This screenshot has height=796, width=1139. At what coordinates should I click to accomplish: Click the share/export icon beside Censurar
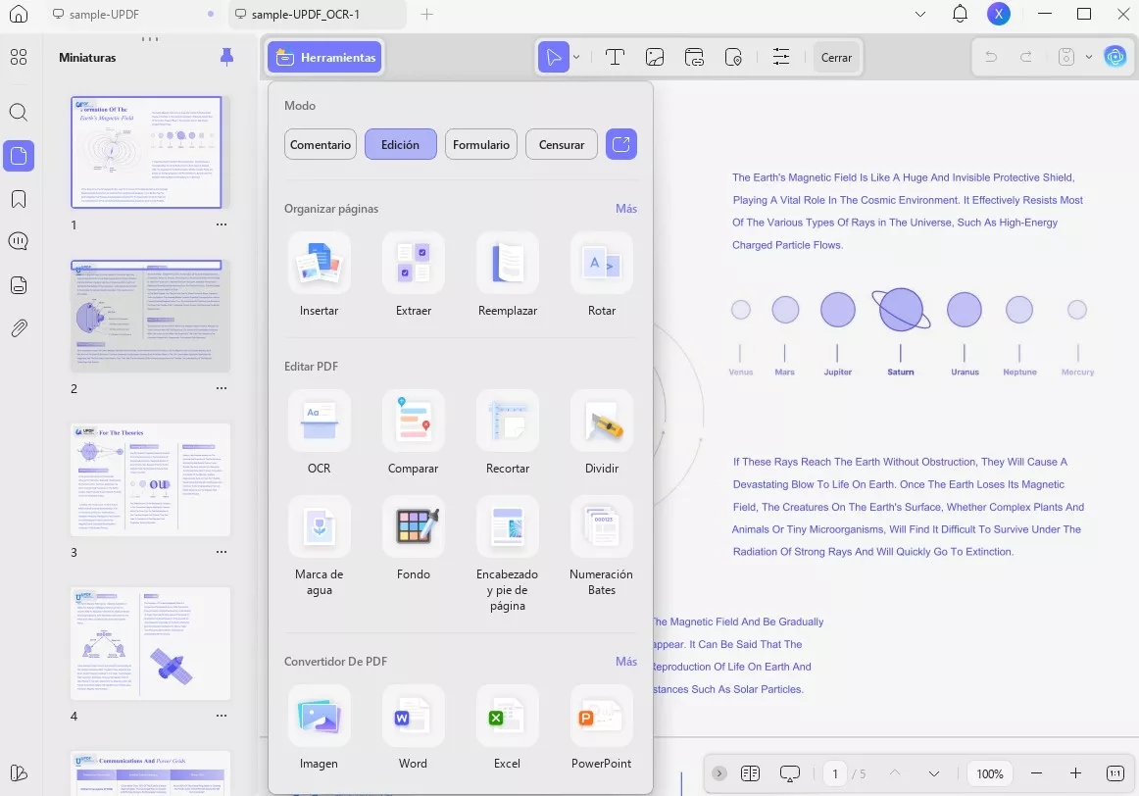pos(621,144)
